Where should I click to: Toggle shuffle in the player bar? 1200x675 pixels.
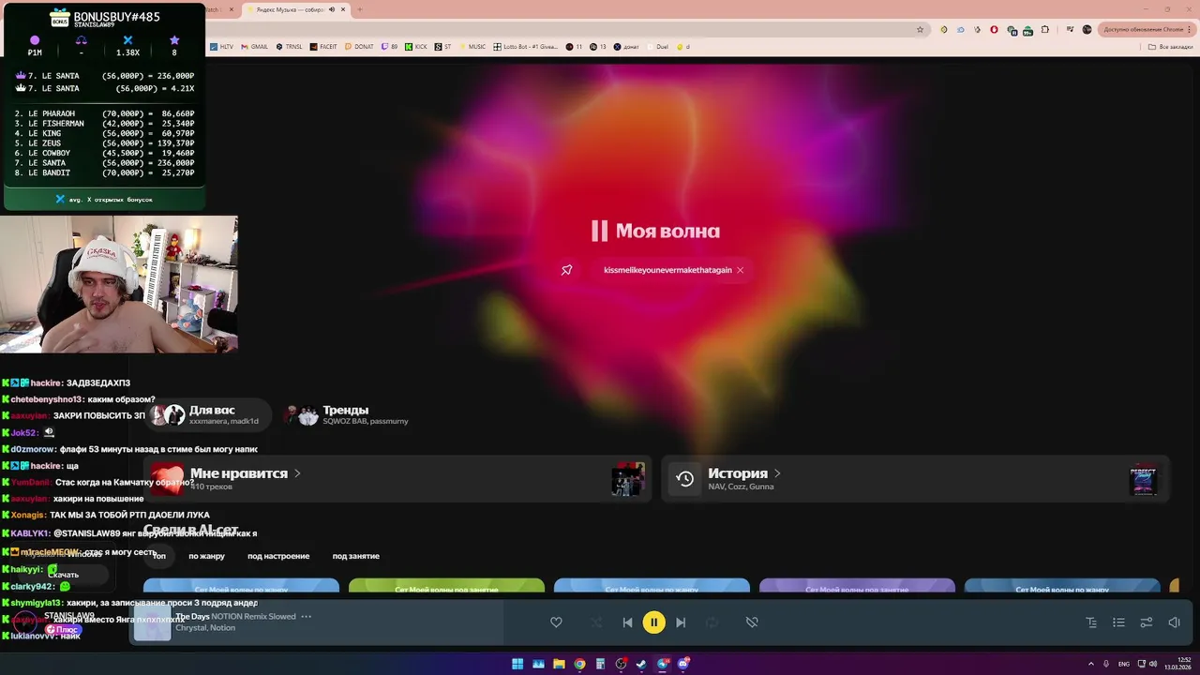coord(596,622)
